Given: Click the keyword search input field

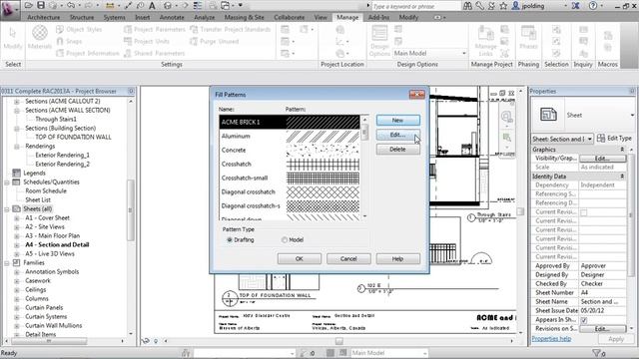Looking at the screenshot, I should click(x=415, y=6).
